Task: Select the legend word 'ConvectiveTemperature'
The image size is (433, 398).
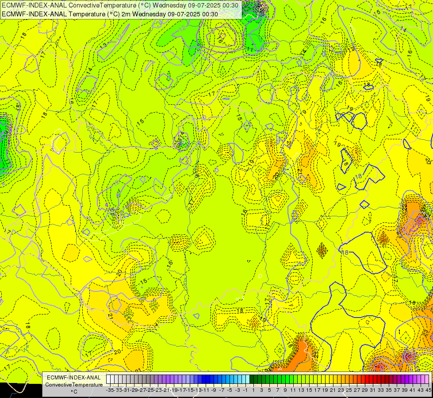Action: tap(74, 384)
